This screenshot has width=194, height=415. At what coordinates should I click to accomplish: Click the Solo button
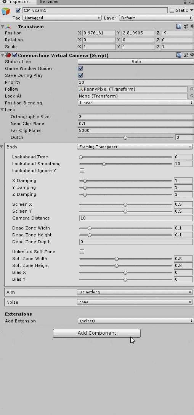pos(136,62)
